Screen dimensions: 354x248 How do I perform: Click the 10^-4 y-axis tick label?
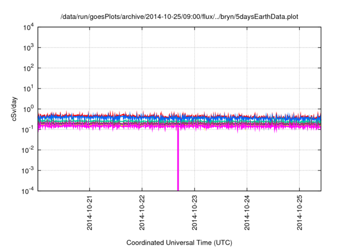[28, 191]
